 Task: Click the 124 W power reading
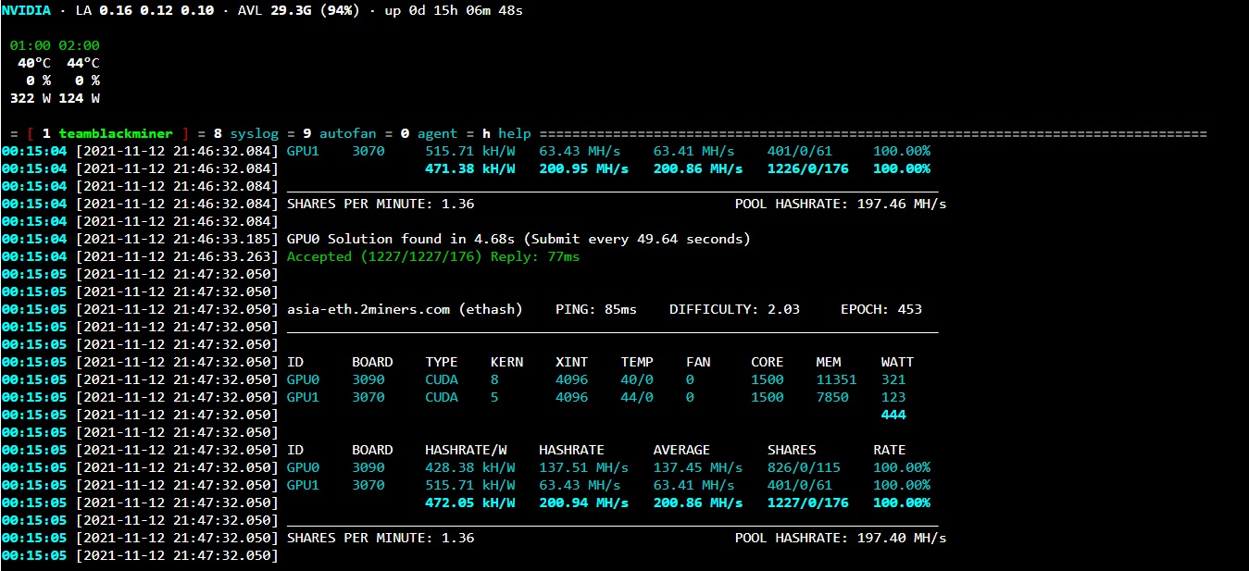[x=80, y=98]
